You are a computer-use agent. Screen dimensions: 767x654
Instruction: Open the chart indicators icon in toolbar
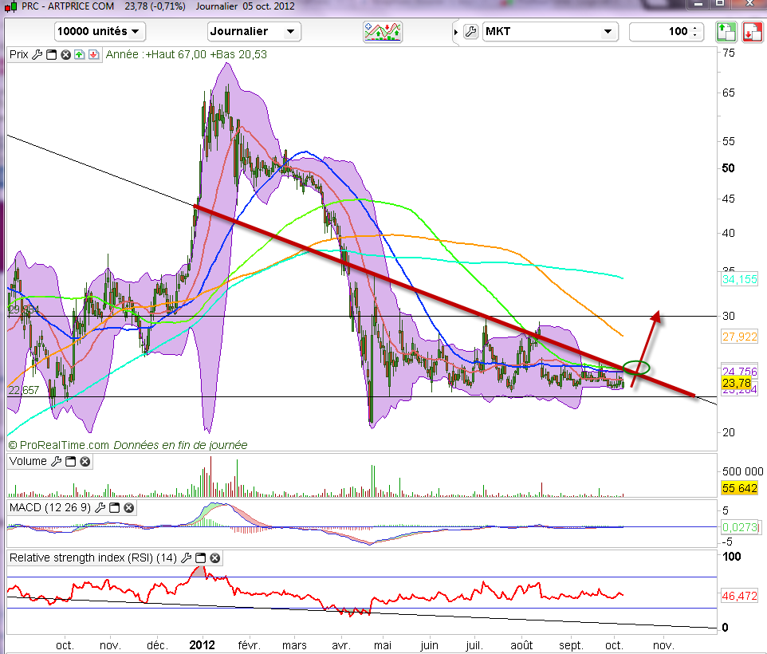click(x=383, y=32)
